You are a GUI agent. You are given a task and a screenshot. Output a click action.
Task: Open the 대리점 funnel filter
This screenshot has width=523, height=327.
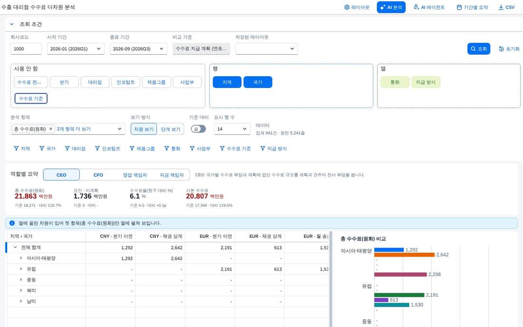(x=68, y=149)
